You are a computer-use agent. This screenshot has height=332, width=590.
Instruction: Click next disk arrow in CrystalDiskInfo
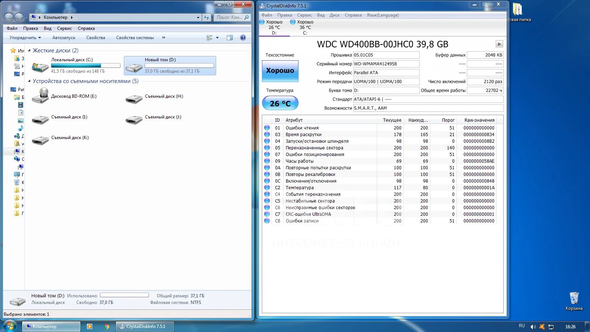(x=499, y=44)
